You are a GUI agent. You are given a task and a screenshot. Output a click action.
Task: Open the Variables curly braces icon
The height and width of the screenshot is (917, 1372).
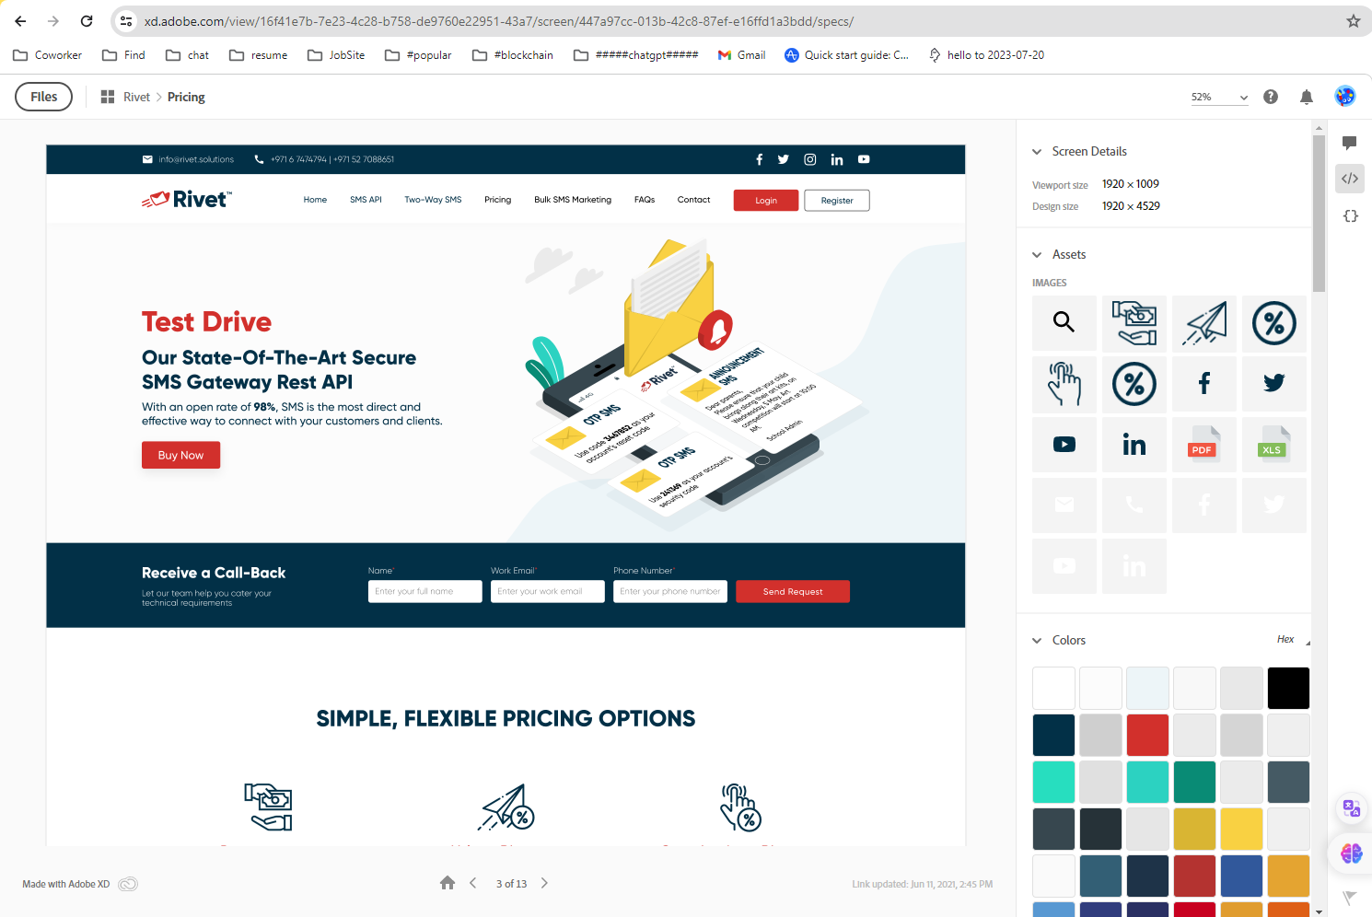pos(1350,215)
